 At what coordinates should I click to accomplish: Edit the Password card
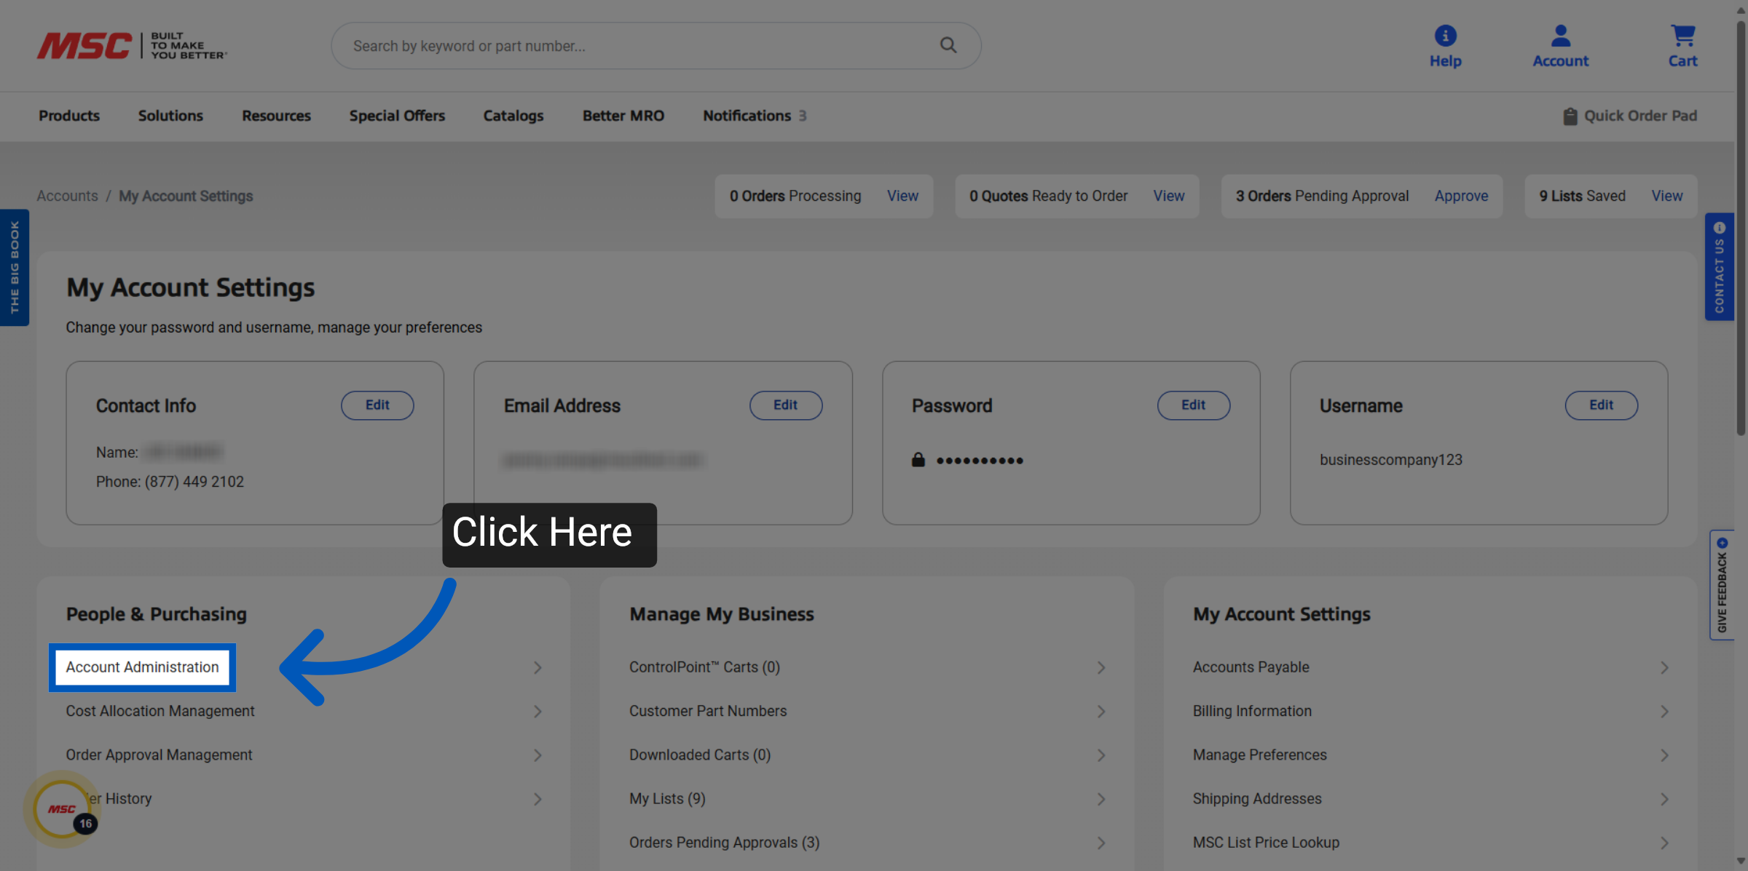click(1194, 405)
